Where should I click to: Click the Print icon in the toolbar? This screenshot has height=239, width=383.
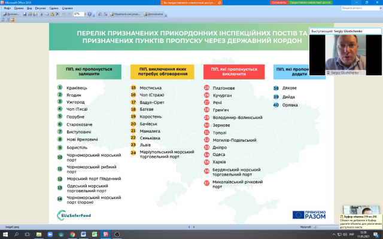pos(30,14)
